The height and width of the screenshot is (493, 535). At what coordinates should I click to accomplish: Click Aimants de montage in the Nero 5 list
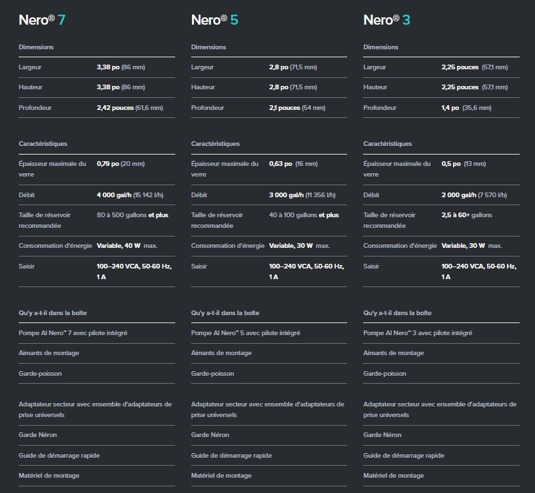pyautogui.click(x=221, y=353)
